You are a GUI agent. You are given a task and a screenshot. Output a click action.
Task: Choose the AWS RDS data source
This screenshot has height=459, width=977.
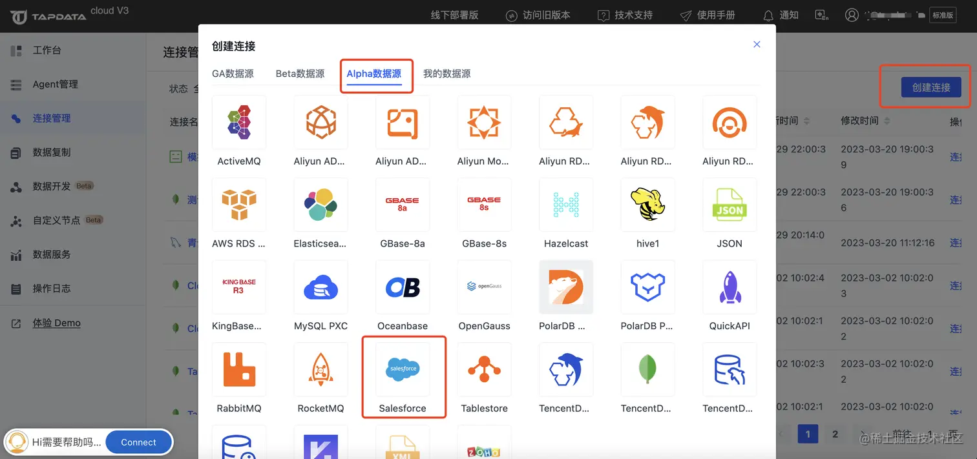(239, 205)
